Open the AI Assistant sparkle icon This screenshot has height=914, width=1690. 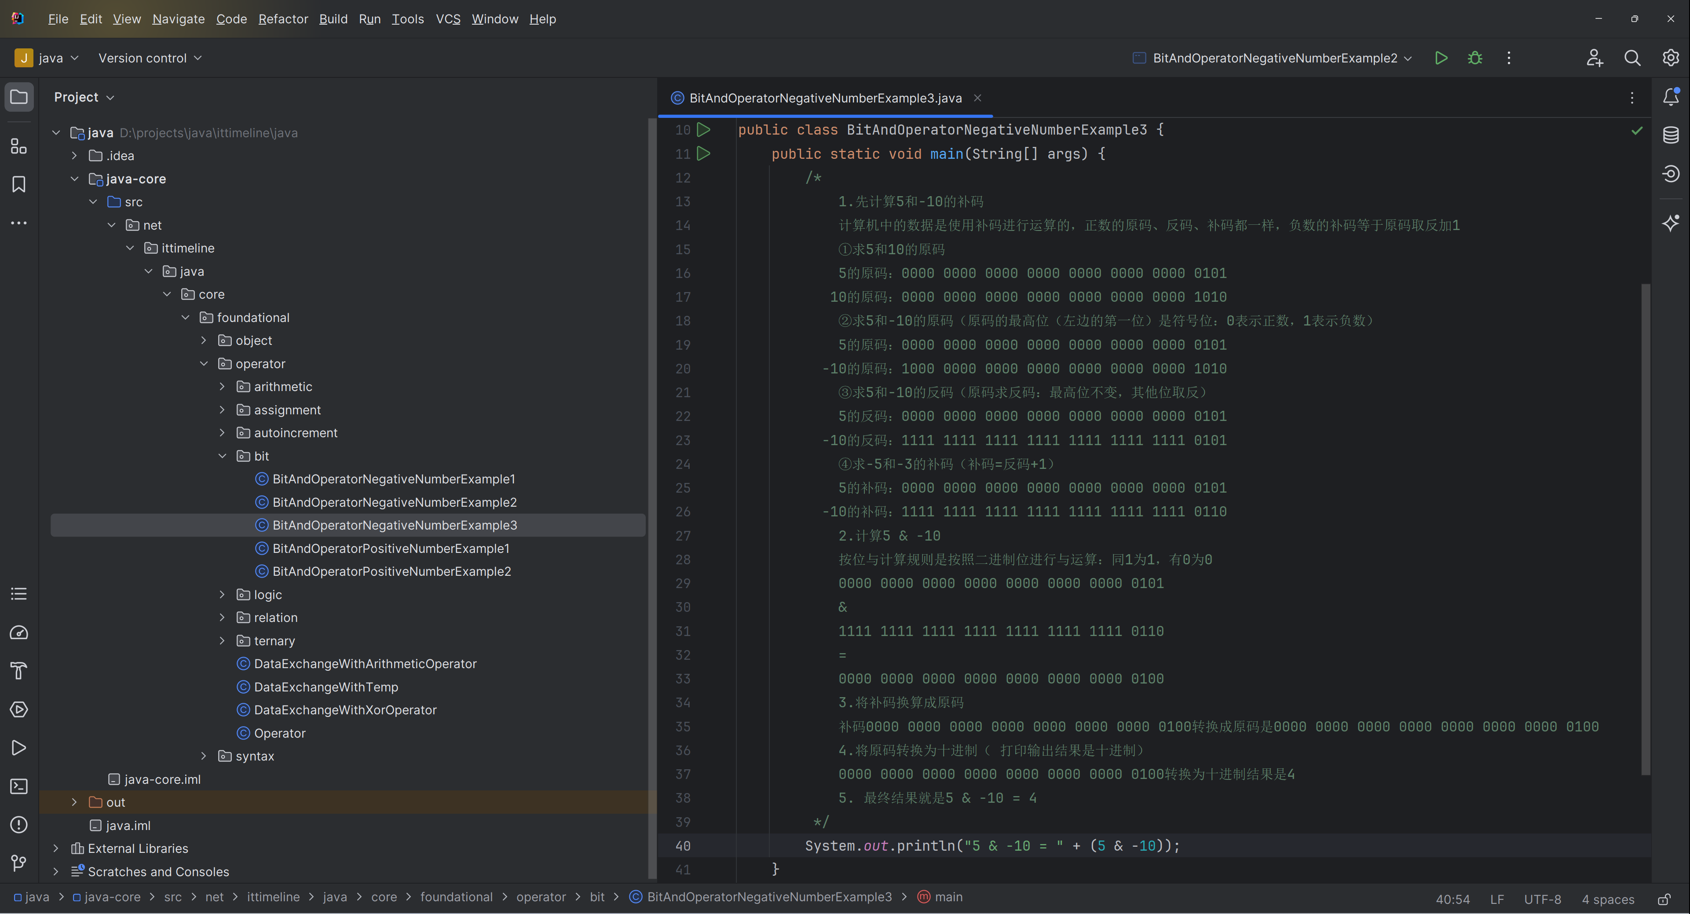point(1671,223)
